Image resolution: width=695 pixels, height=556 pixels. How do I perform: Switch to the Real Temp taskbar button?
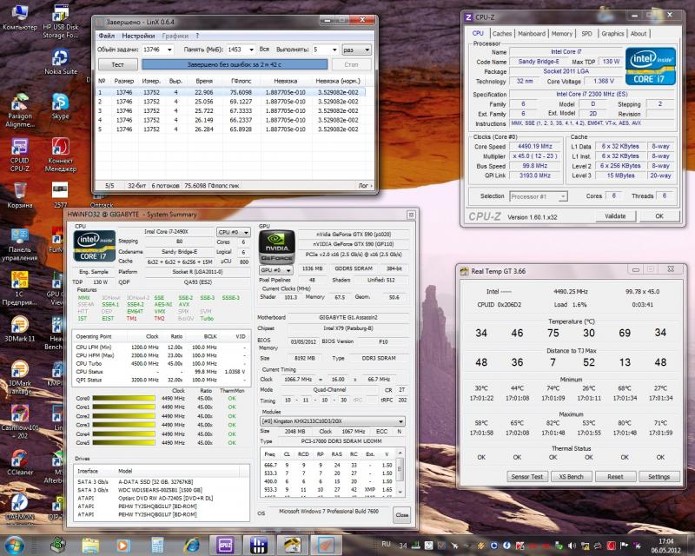pos(292,545)
